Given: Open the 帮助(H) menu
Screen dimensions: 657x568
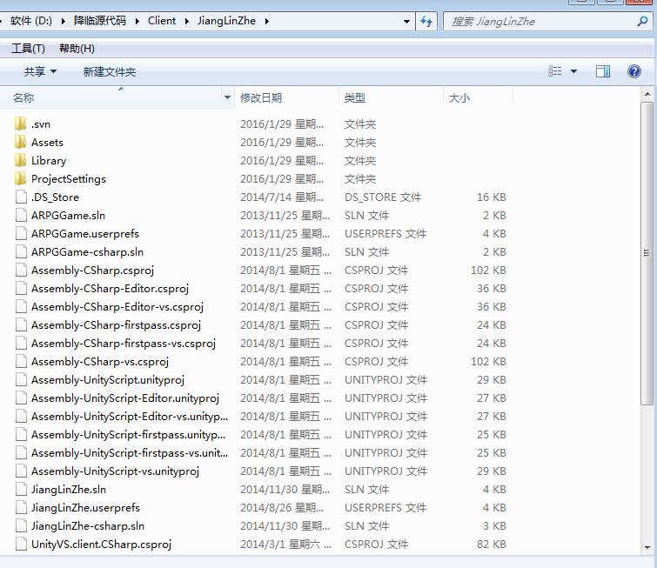Looking at the screenshot, I should point(77,49).
